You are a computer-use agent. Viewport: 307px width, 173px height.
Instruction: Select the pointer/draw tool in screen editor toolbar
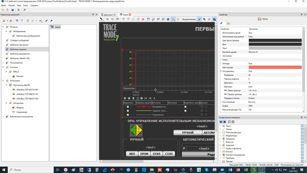(102, 19)
